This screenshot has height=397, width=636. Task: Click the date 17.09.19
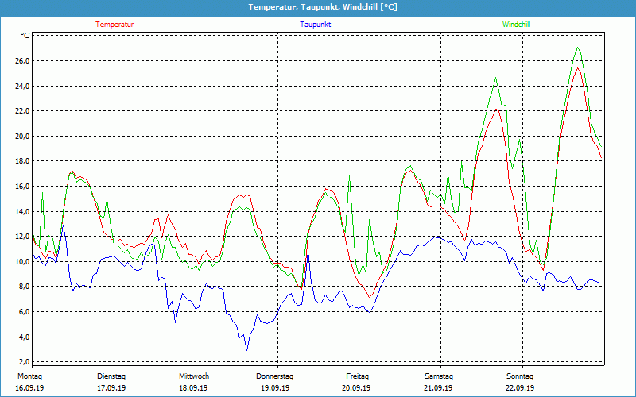pos(111,388)
